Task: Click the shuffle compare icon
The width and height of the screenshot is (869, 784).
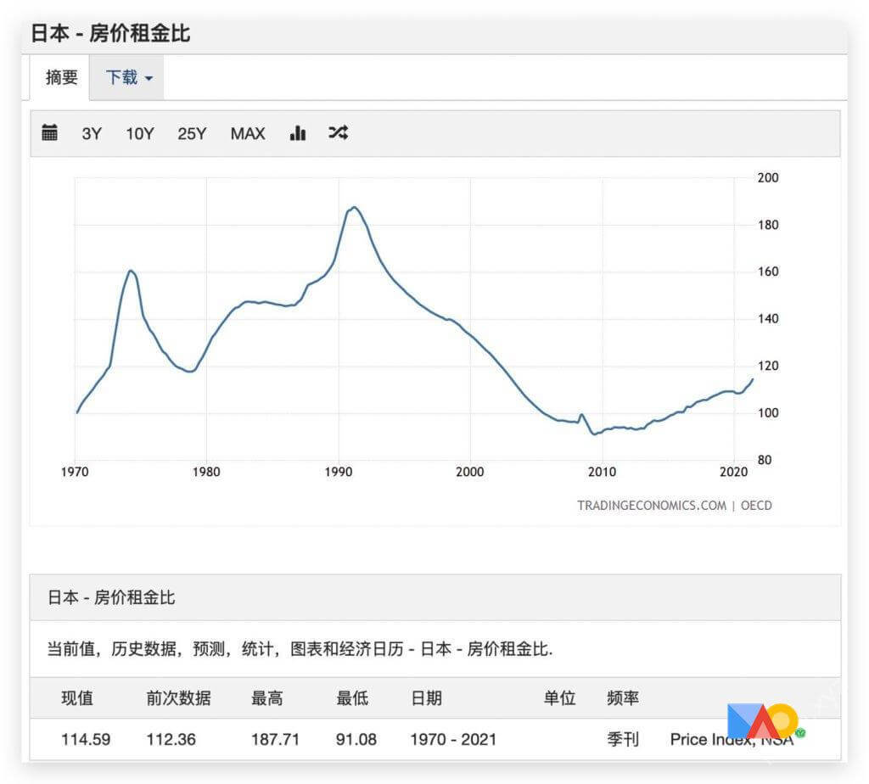Action: (338, 132)
